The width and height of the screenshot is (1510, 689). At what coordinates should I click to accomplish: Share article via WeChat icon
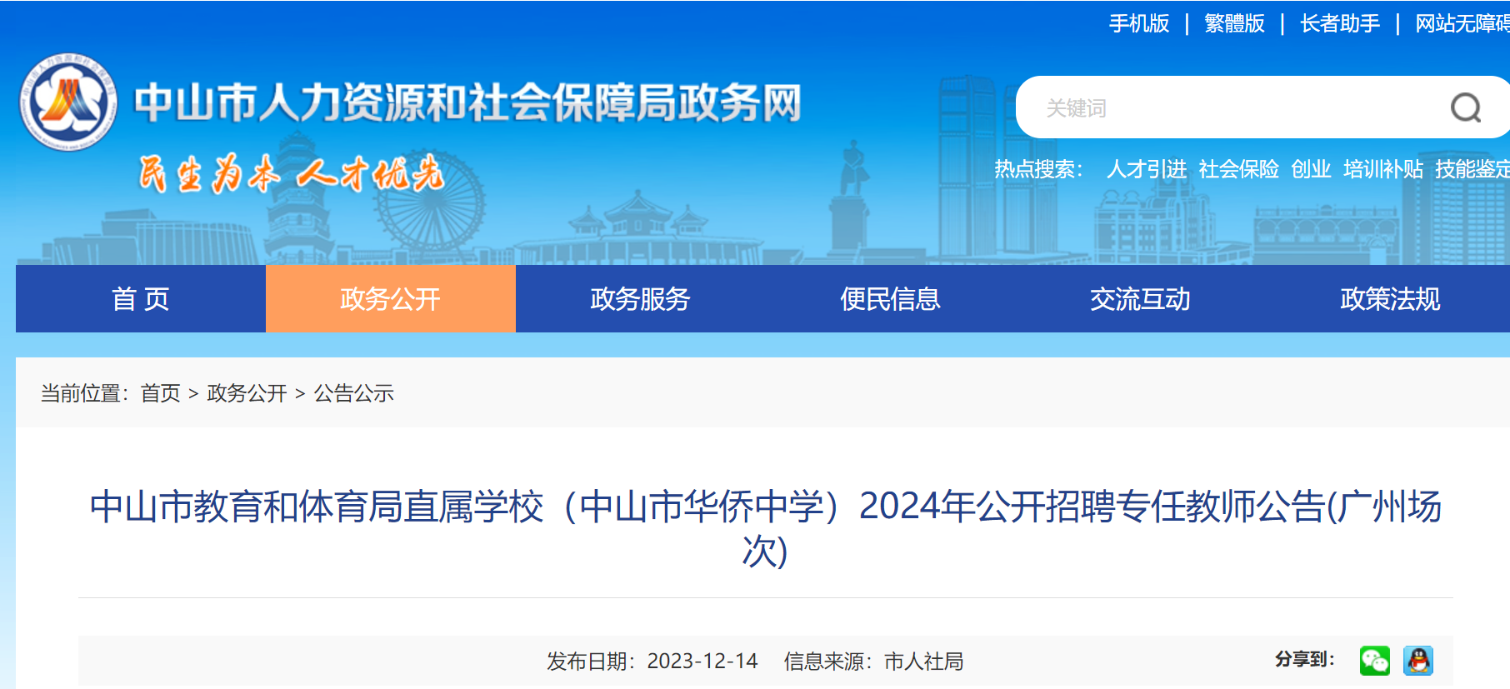click(1374, 661)
